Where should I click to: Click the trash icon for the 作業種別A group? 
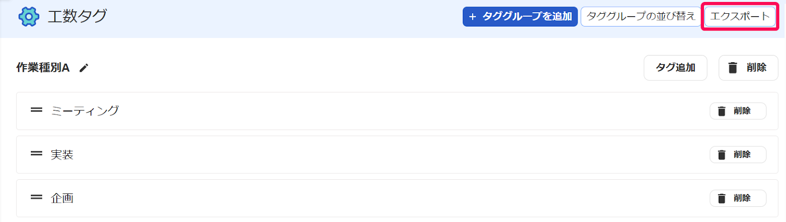coord(732,68)
